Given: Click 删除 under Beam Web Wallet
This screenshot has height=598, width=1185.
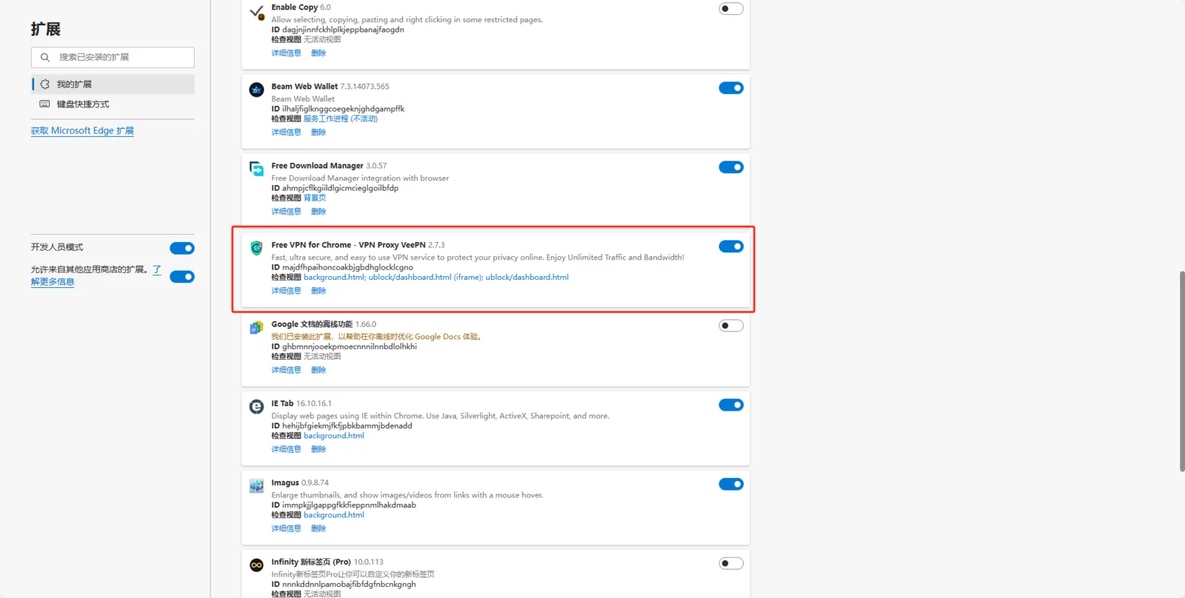Looking at the screenshot, I should 318,132.
